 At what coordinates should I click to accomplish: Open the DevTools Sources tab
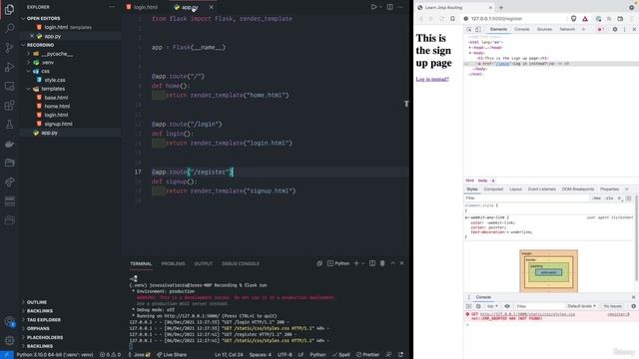pos(544,29)
